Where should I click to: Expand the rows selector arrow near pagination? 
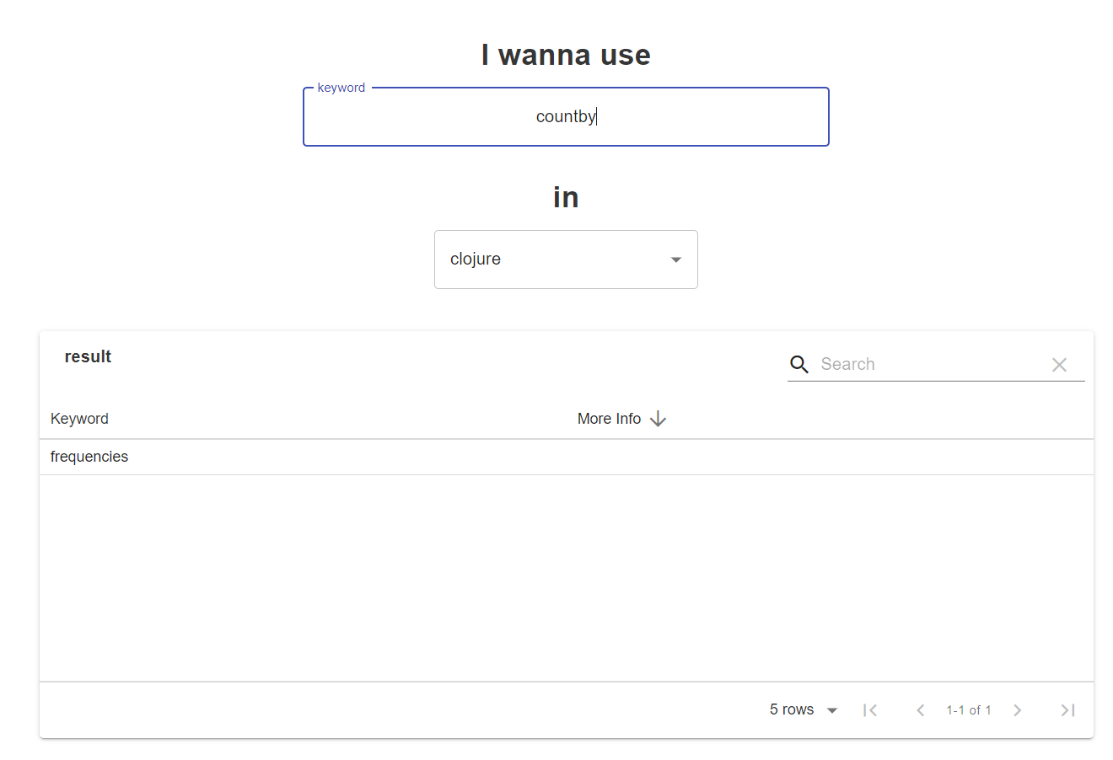coord(832,709)
